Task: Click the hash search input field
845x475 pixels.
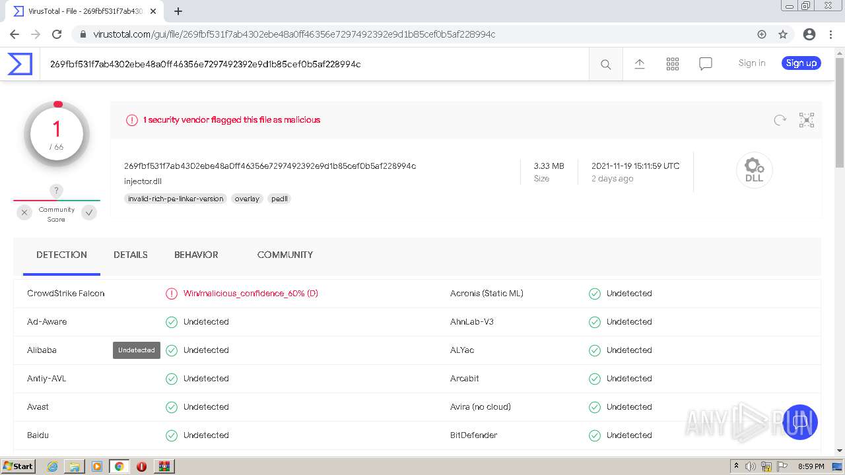Action: pos(314,64)
